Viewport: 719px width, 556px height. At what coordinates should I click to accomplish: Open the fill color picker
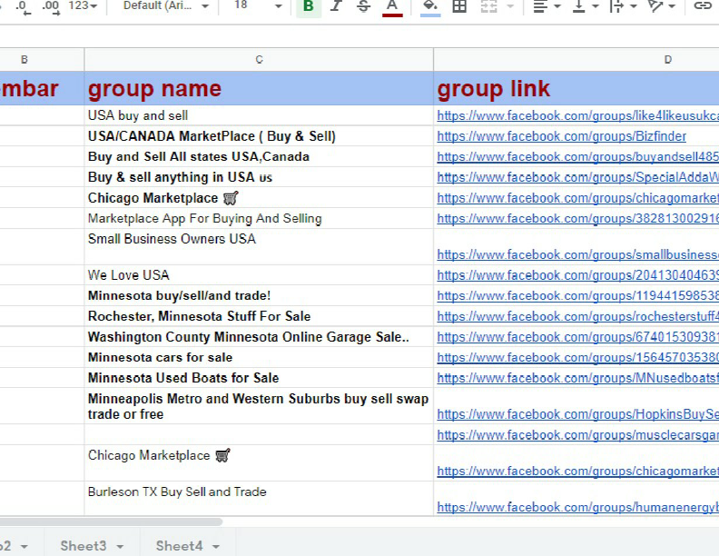[430, 7]
